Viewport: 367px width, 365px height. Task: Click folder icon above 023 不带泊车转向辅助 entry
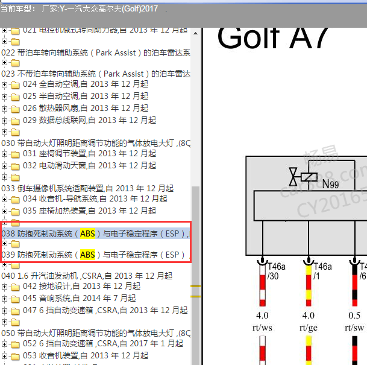pyautogui.click(x=15, y=63)
